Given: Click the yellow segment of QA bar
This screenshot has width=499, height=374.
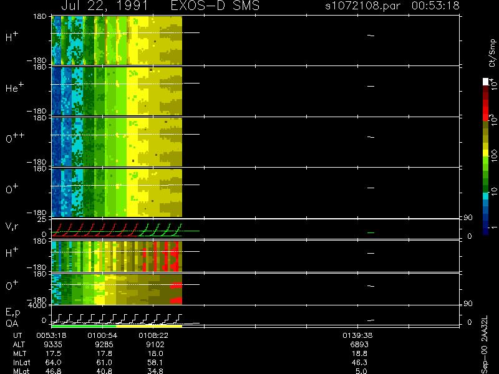Looking at the screenshot, I should click(x=149, y=326).
